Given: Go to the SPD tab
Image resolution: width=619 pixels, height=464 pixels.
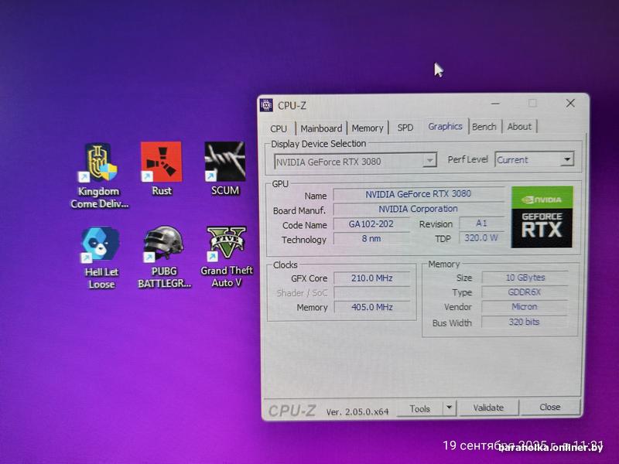Looking at the screenshot, I should coord(405,128).
